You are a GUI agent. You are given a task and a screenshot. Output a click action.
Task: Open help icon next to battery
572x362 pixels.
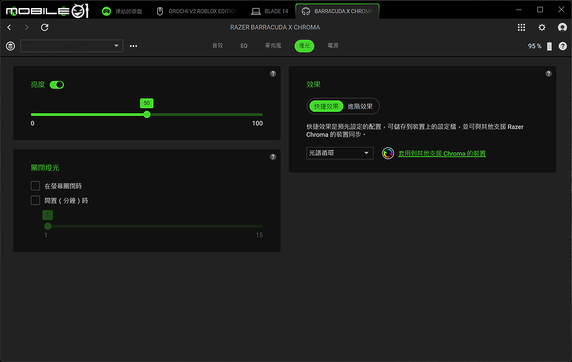[563, 46]
